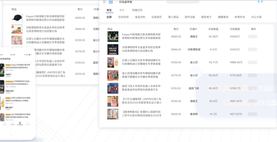Click the action button in the ¥888.69万 row

tap(253, 62)
